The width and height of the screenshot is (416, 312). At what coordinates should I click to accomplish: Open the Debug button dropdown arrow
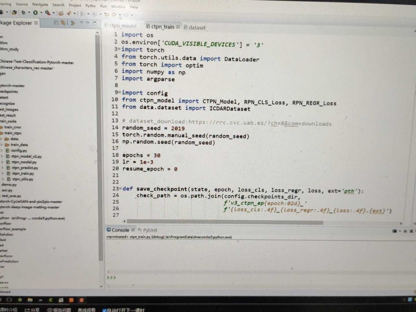click(29, 12)
